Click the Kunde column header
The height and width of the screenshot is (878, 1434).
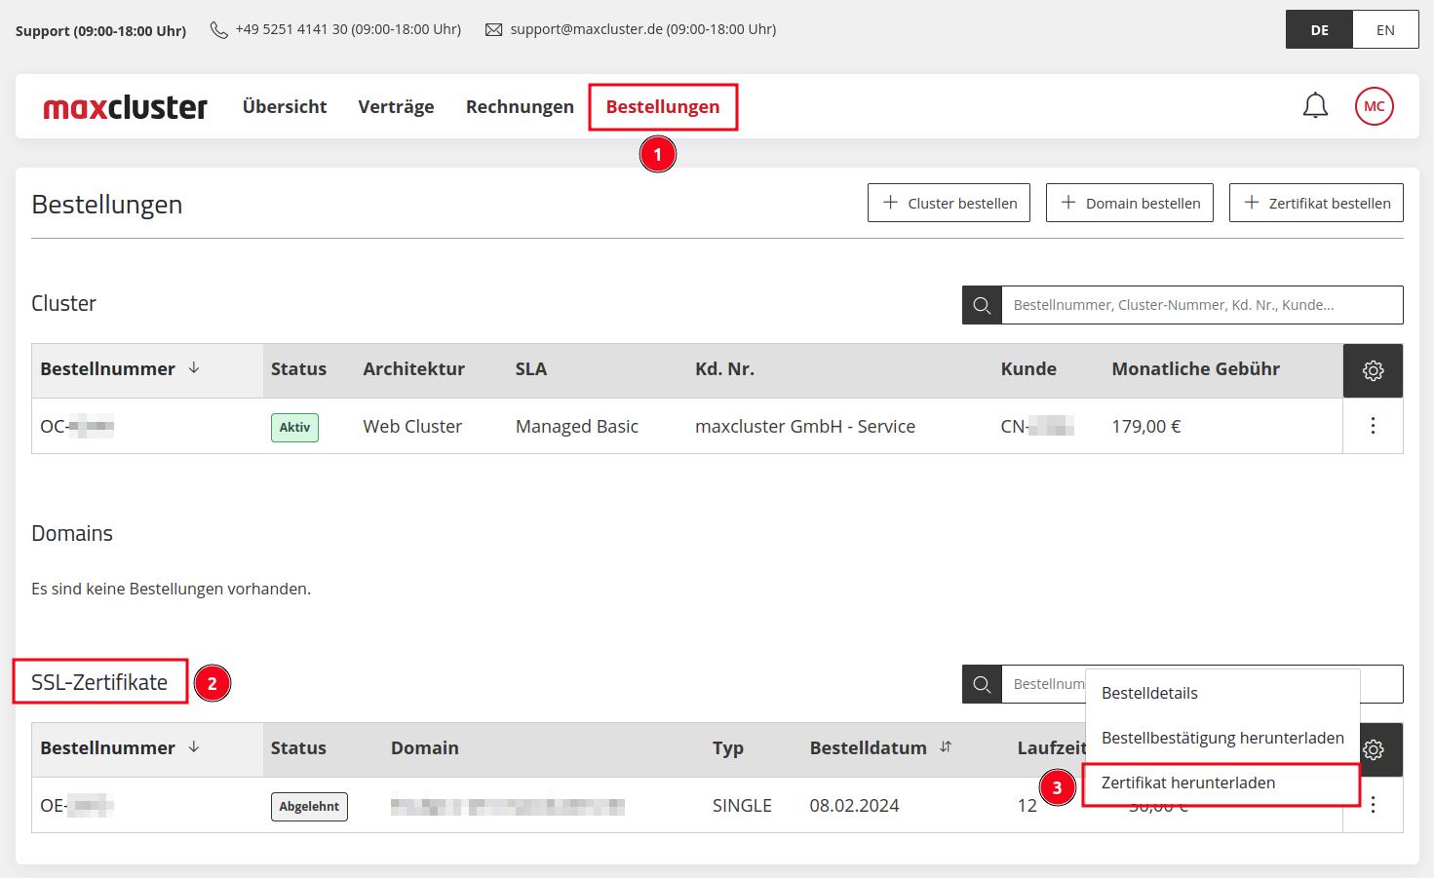pyautogui.click(x=1028, y=368)
